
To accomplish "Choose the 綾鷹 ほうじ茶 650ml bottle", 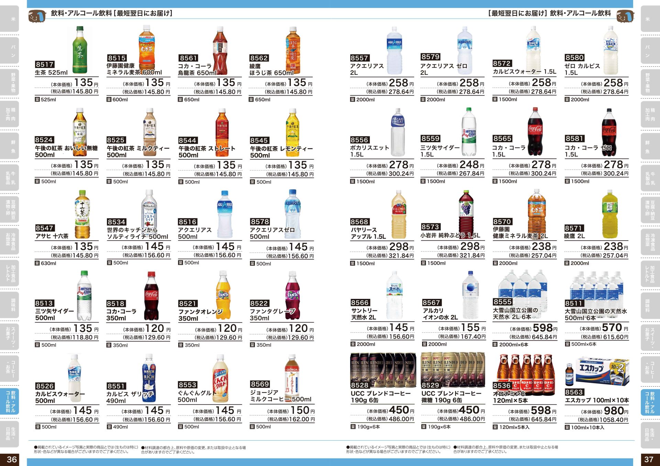I will [x=293, y=50].
